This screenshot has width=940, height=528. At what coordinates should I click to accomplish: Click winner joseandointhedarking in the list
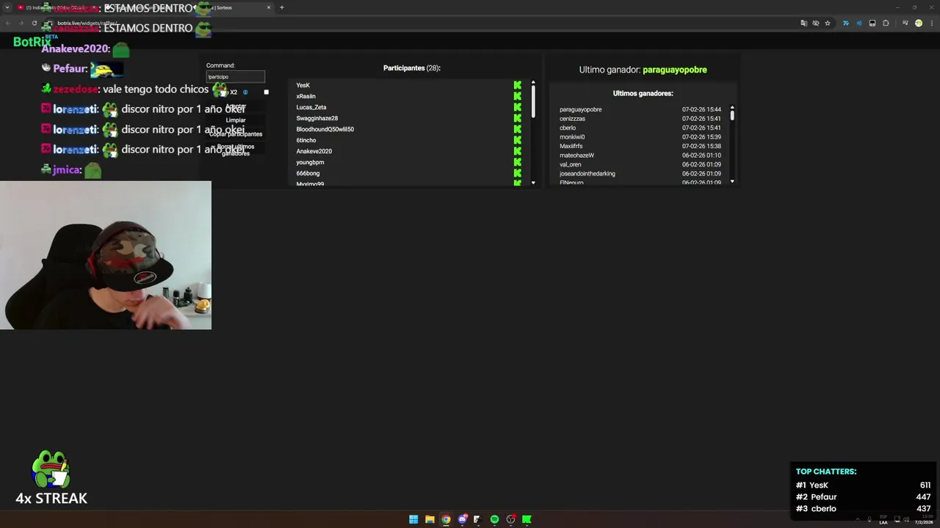[x=587, y=174]
